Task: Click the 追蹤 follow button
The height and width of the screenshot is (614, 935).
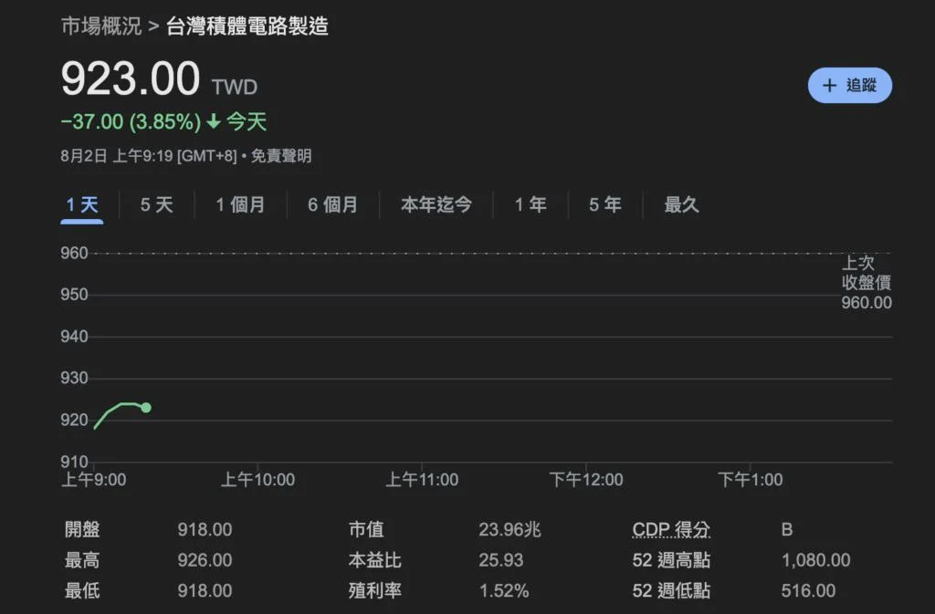Action: tap(850, 85)
